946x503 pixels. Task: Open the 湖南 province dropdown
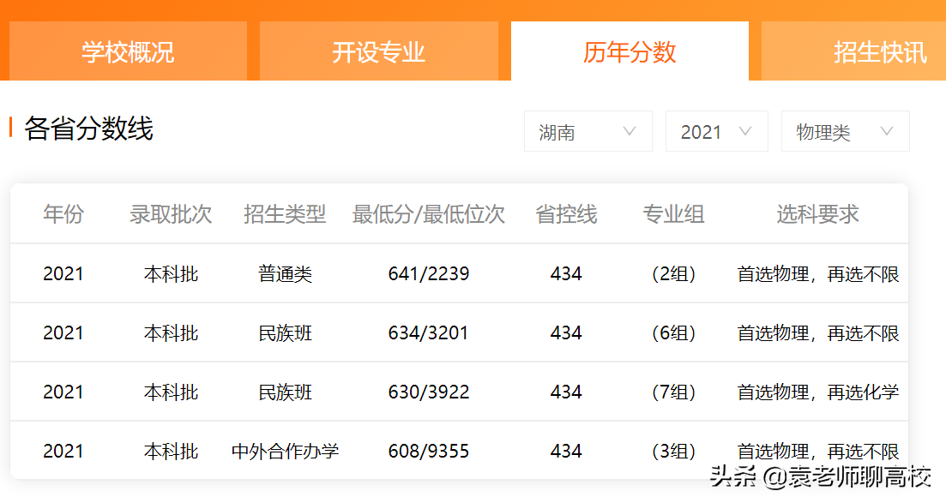tap(588, 131)
